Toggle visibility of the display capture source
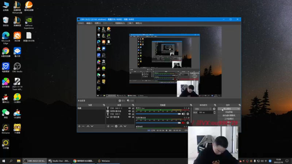The width and height of the screenshot is (292, 164). 130,117
